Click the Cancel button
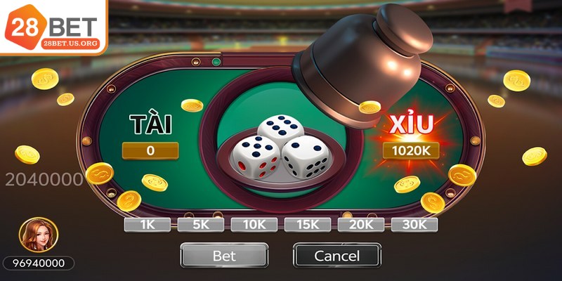The height and width of the screenshot is (281, 562). point(337,256)
